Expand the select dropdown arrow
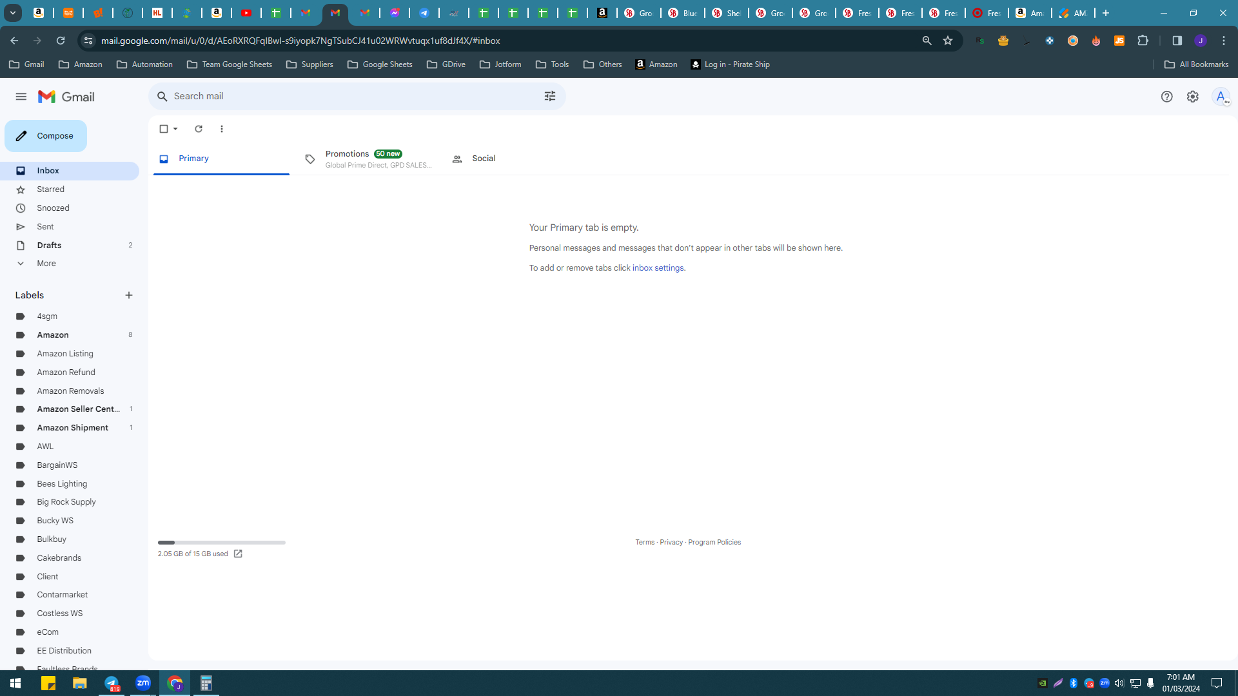Viewport: 1238px width, 696px height. point(175,129)
